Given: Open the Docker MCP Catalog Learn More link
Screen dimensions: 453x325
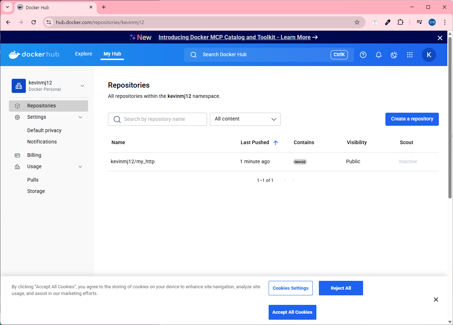Looking at the screenshot, I should click(234, 37).
